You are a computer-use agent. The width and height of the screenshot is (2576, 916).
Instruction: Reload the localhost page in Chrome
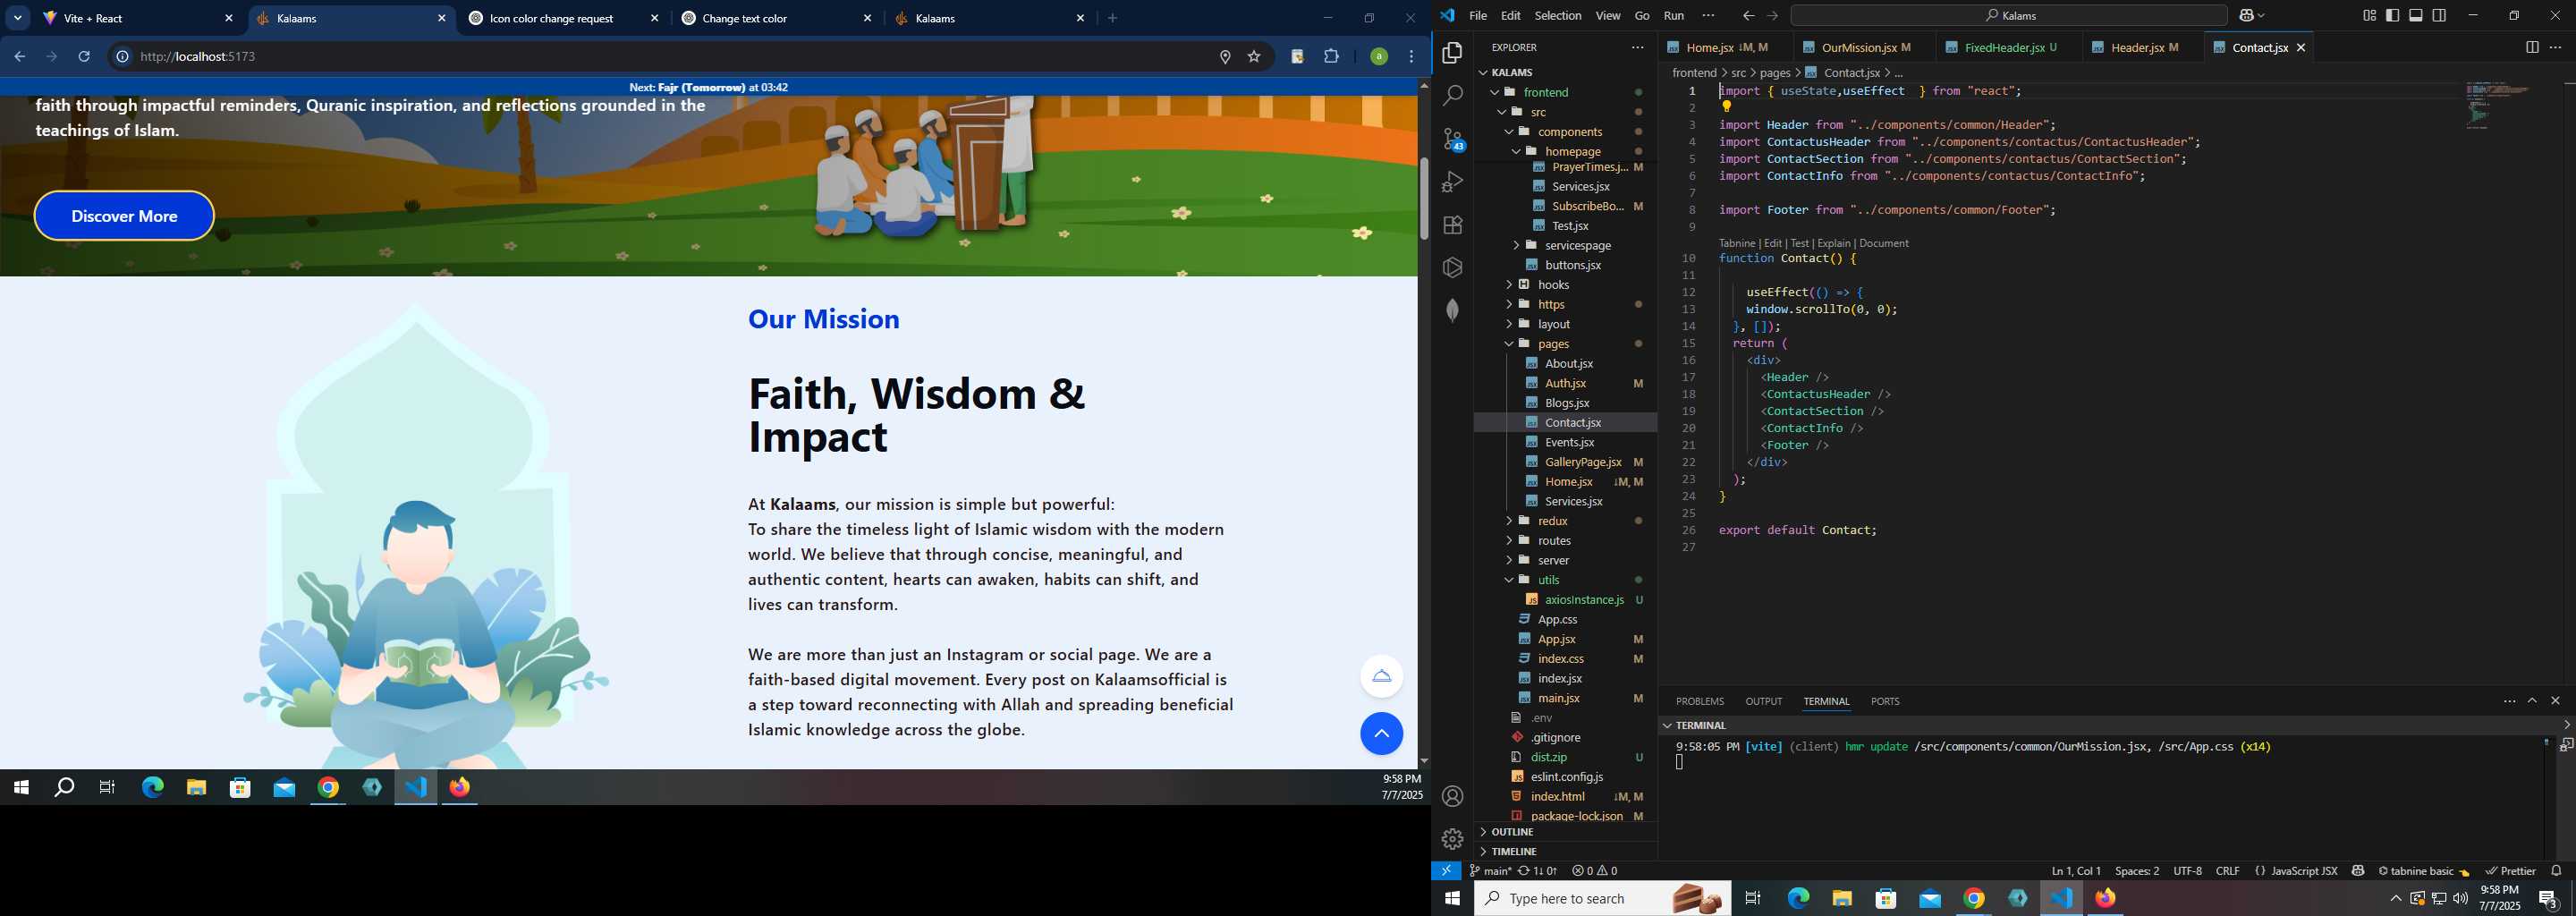click(x=84, y=57)
